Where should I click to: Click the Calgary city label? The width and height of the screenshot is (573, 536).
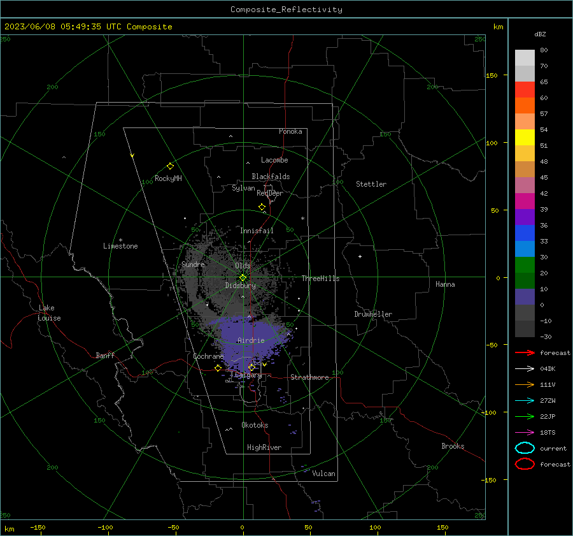(248, 375)
